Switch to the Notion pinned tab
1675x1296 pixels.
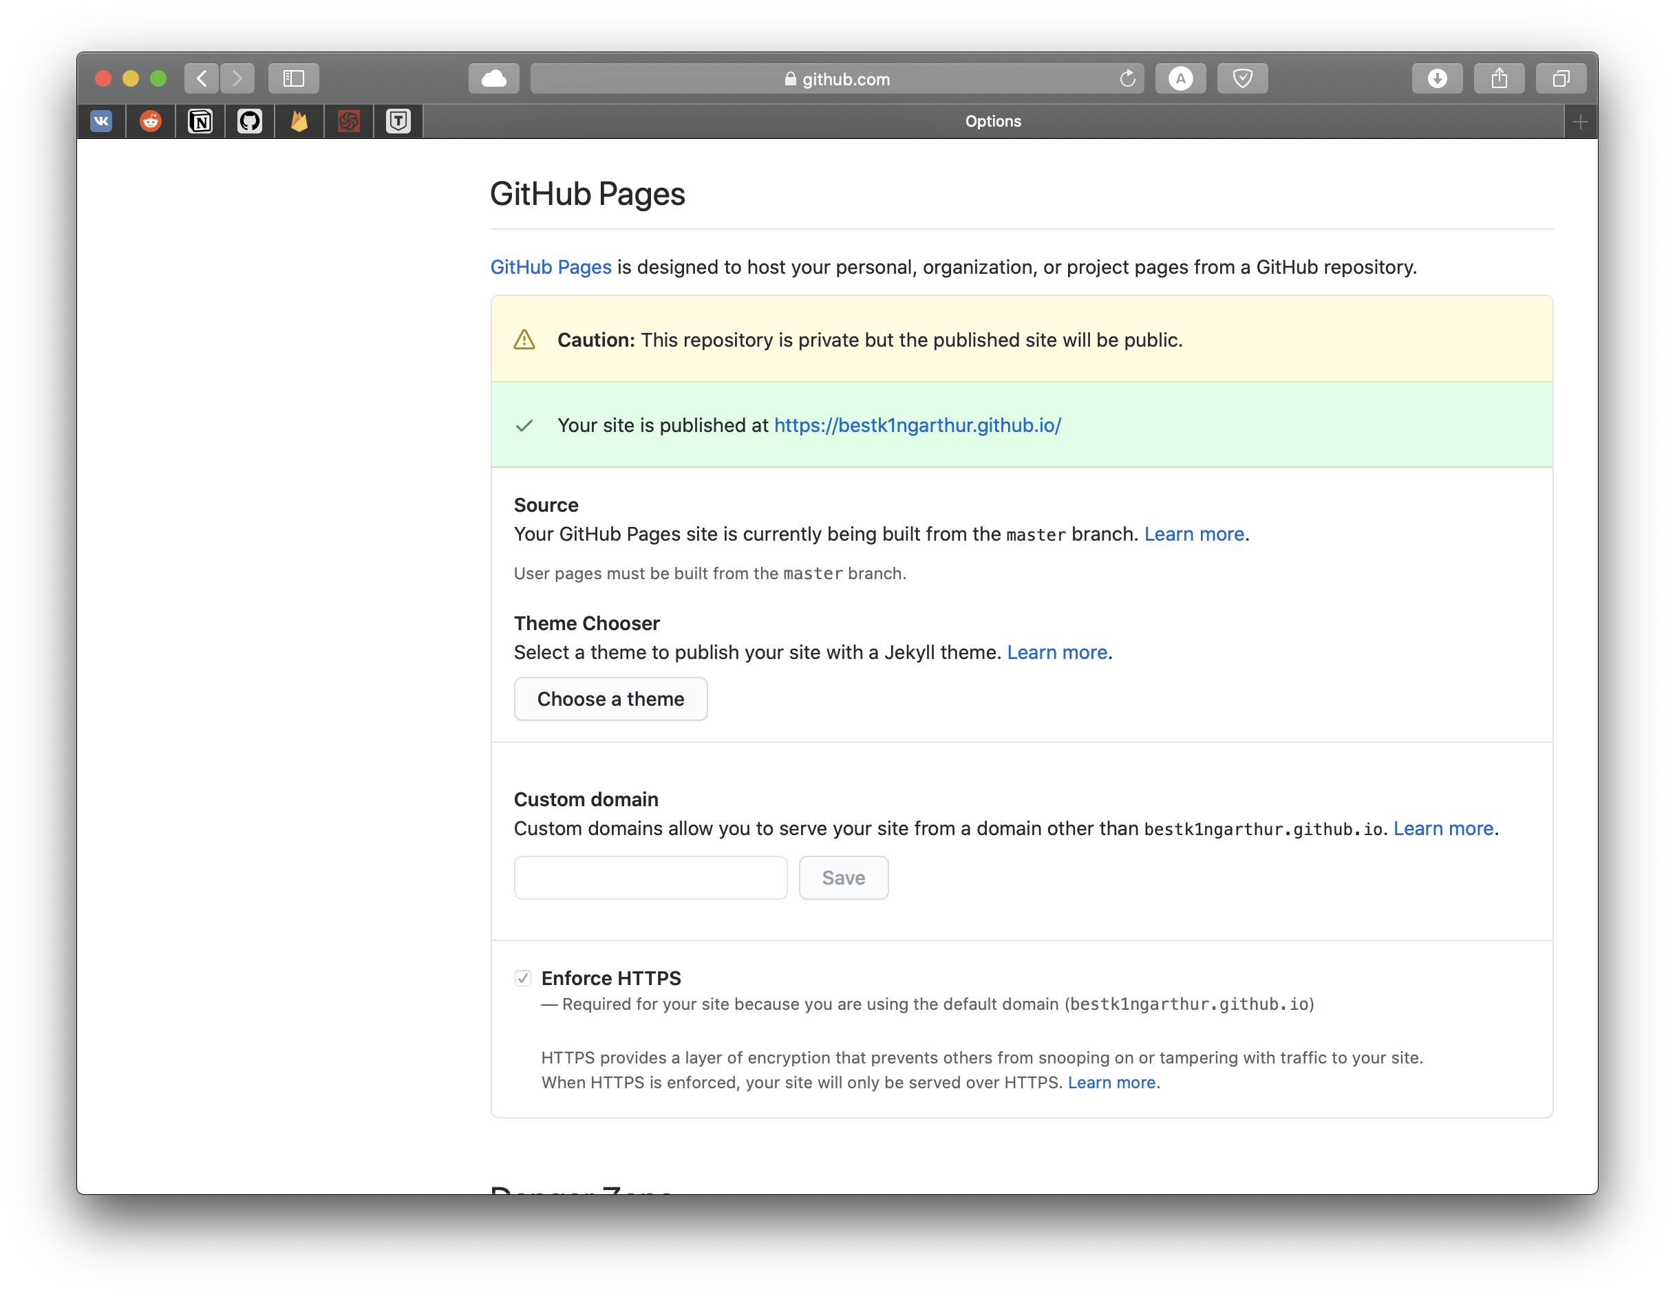click(x=200, y=121)
